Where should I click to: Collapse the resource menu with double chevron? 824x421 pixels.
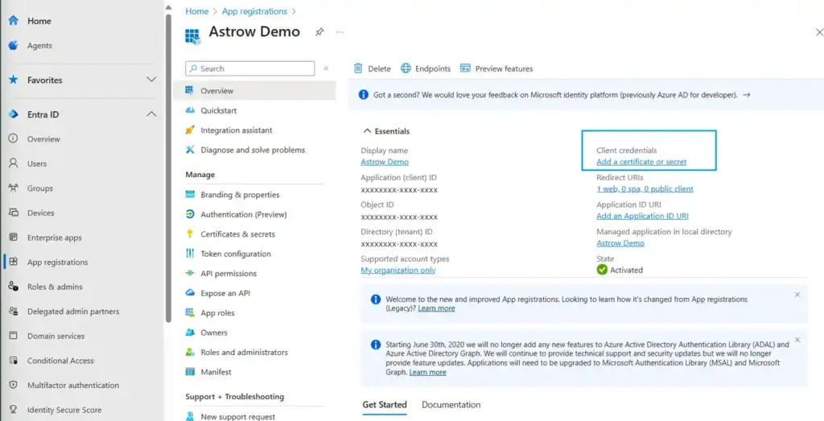[x=327, y=68]
